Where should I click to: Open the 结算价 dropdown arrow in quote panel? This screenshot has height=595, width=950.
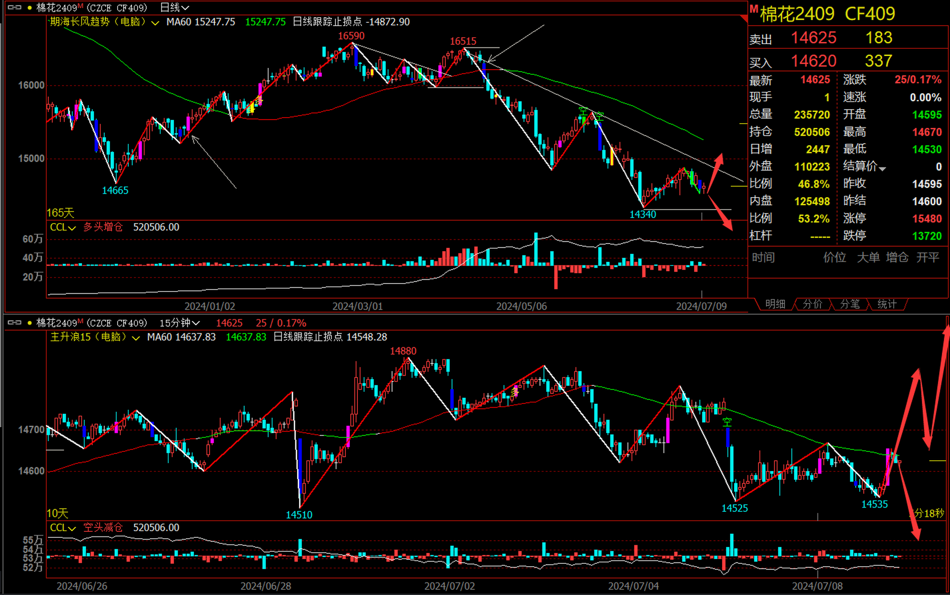point(882,169)
